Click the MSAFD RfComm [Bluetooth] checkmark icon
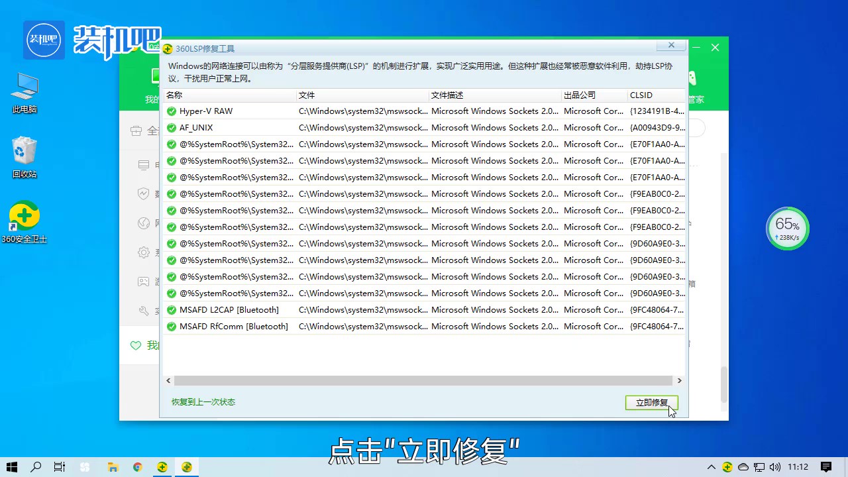848x477 pixels. point(172,327)
